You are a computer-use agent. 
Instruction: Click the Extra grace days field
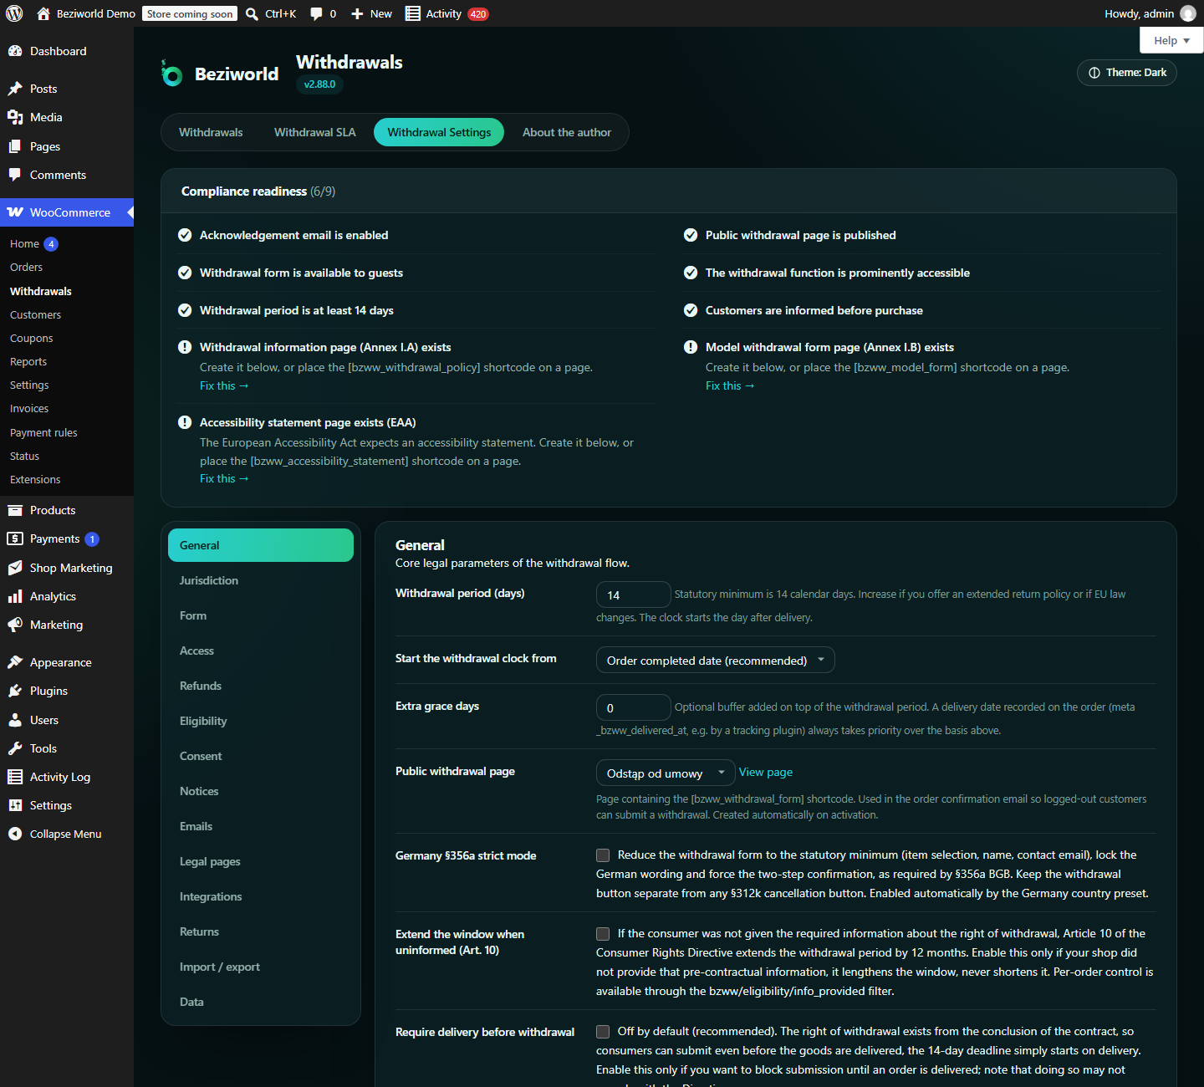(634, 707)
